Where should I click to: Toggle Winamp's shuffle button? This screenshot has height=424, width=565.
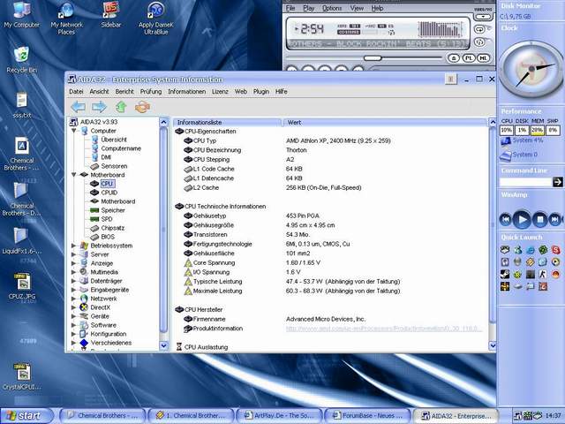pos(479,42)
